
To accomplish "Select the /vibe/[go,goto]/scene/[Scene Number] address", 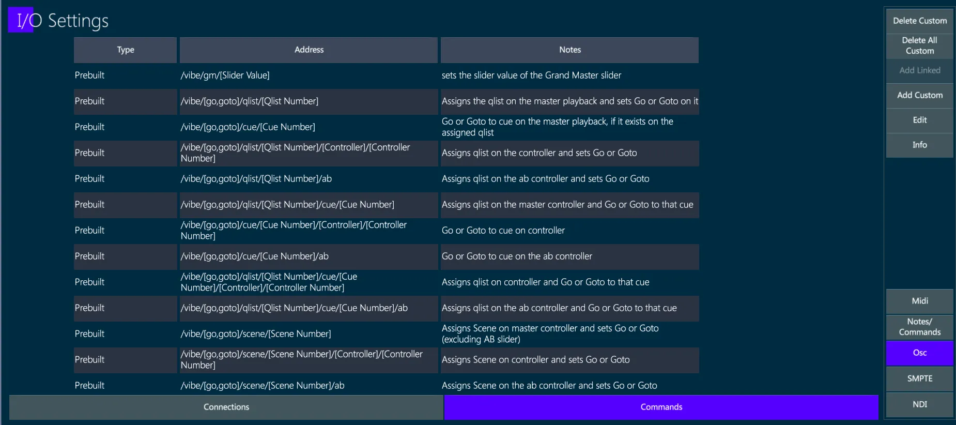I will 256,334.
